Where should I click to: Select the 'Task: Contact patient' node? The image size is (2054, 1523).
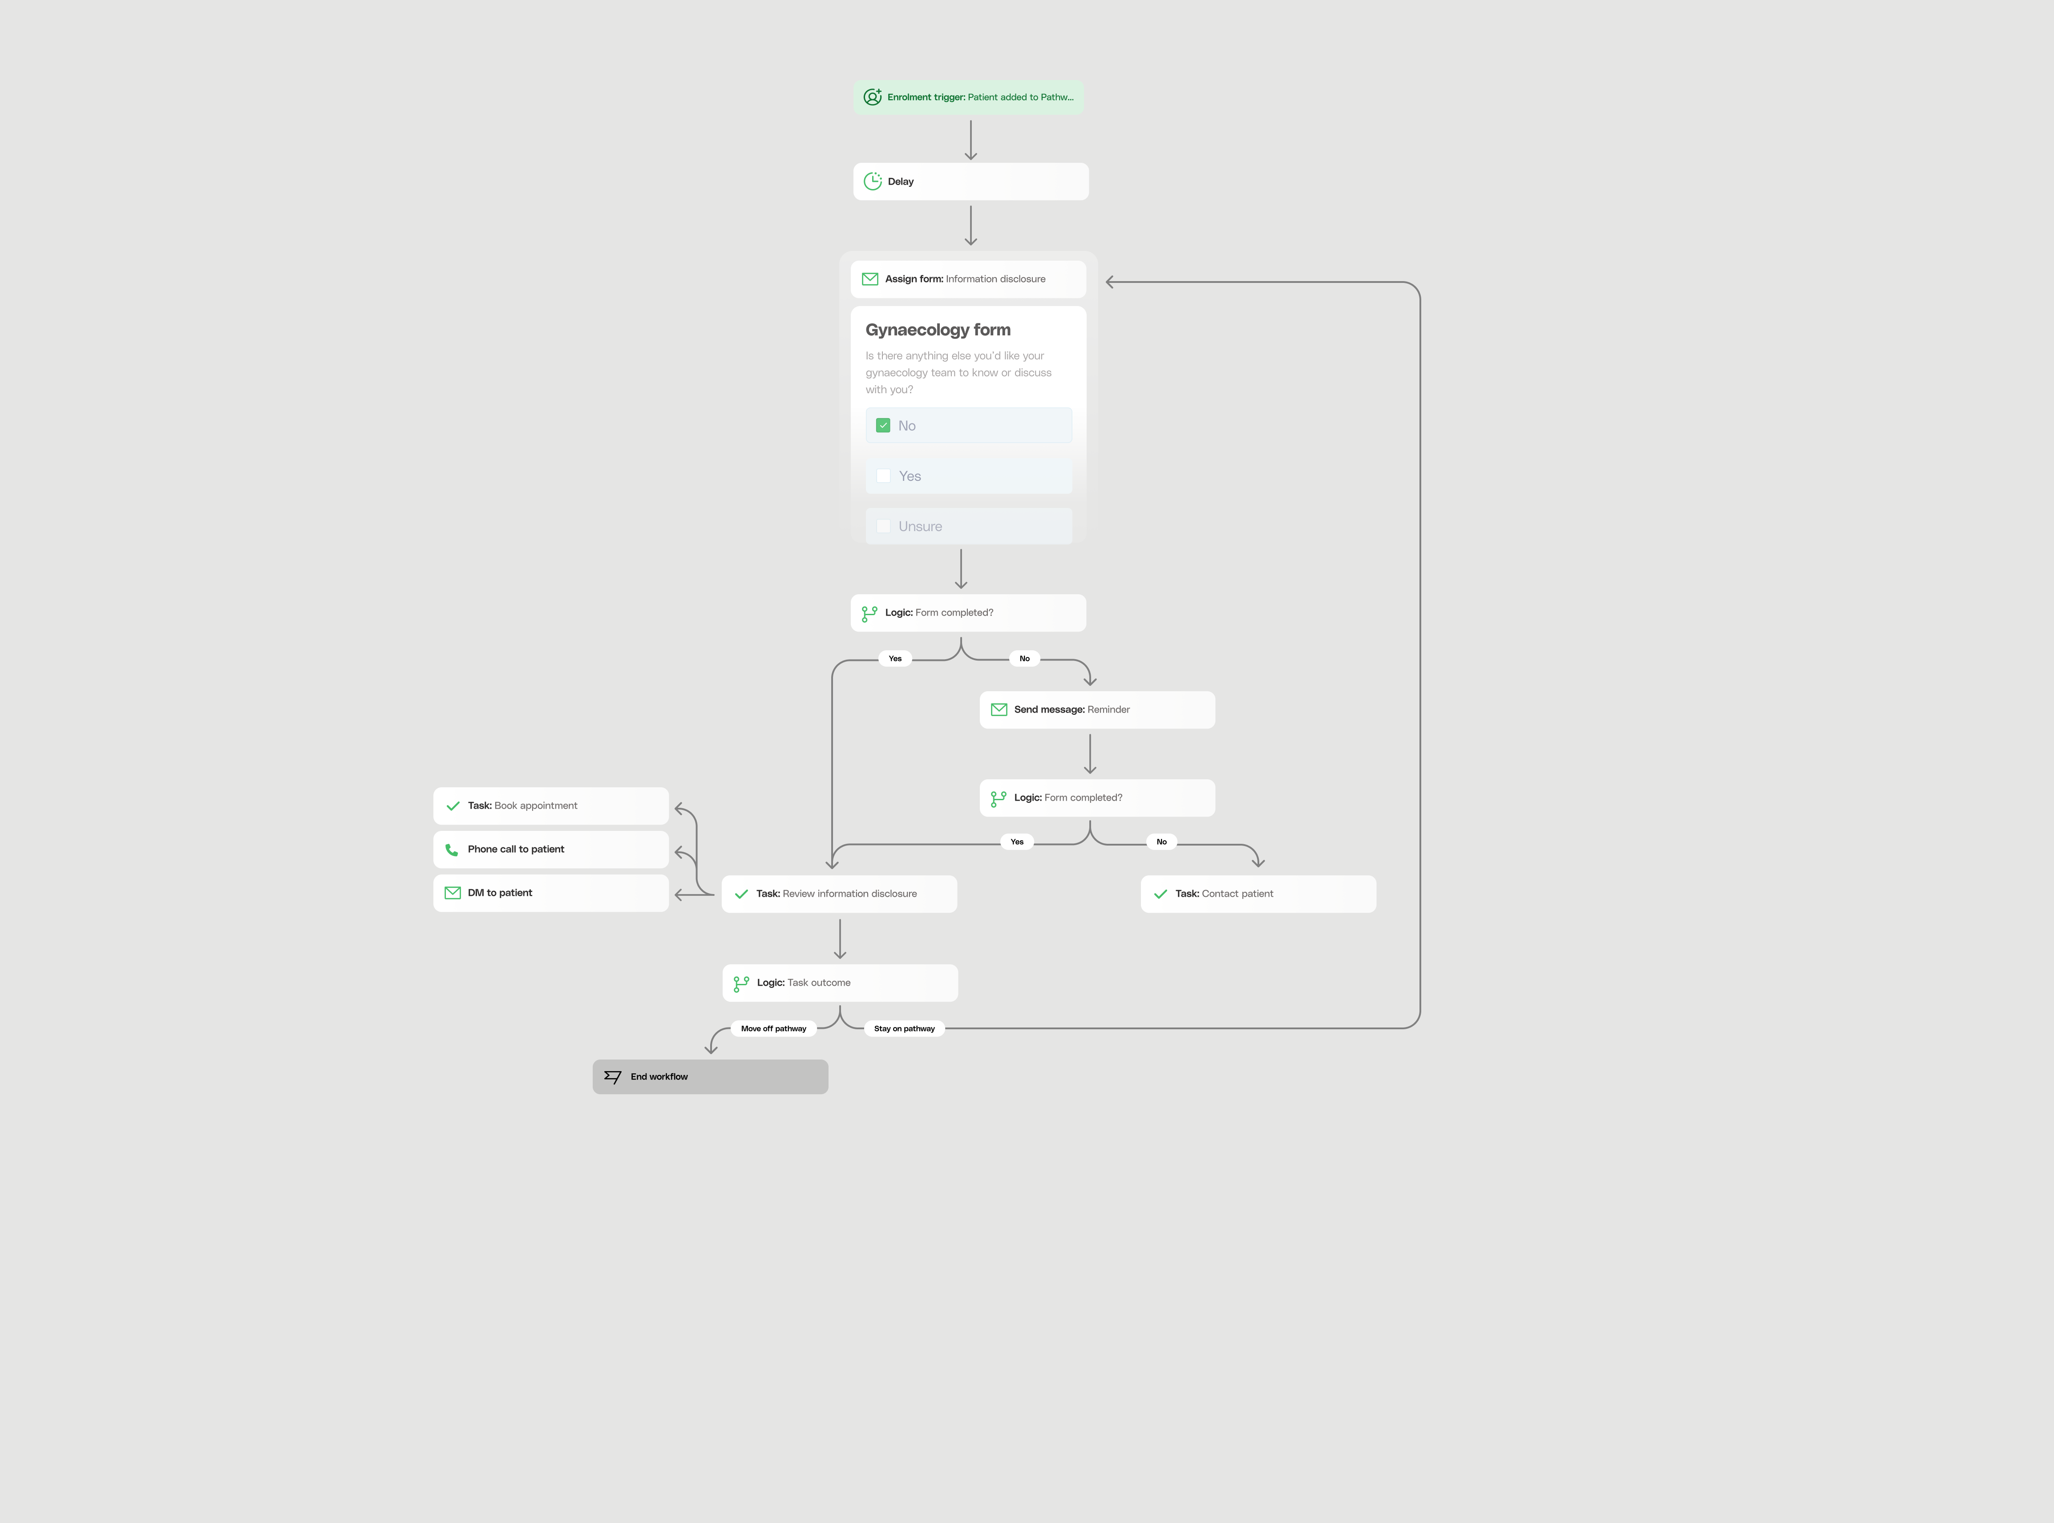(x=1258, y=893)
